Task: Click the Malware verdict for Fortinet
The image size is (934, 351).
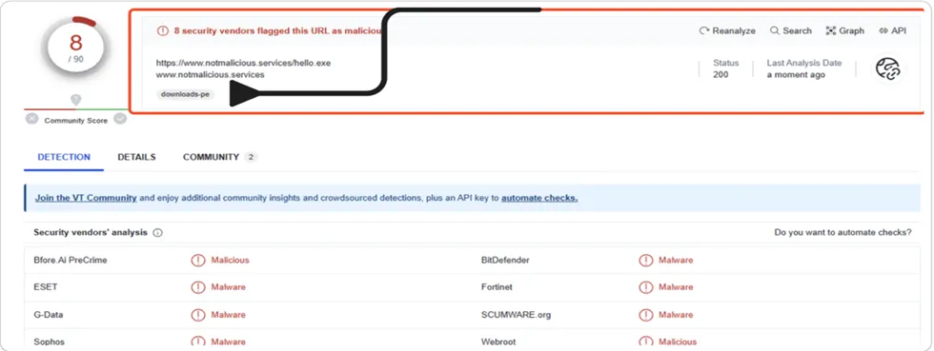Action: [676, 286]
